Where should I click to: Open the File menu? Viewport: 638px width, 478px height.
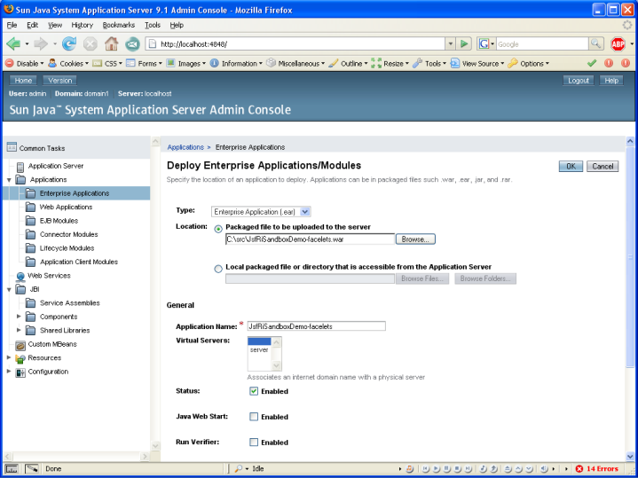pos(12,25)
